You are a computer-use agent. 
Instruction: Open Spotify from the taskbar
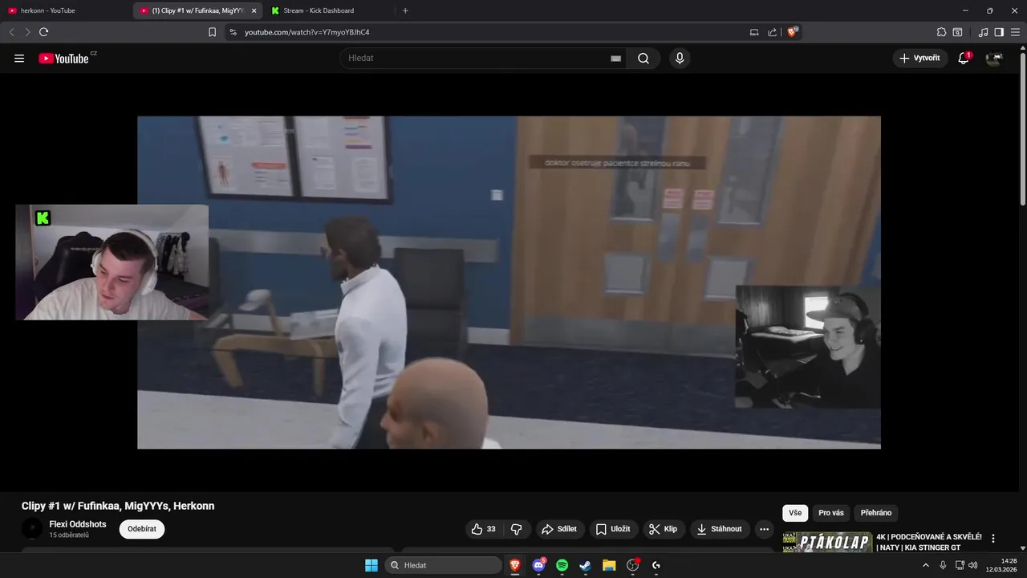(562, 565)
